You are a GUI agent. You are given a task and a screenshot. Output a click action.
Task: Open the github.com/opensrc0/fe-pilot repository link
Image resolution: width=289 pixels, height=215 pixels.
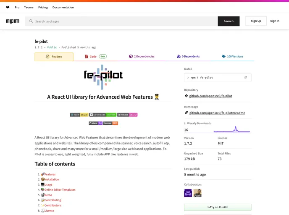coord(210,96)
